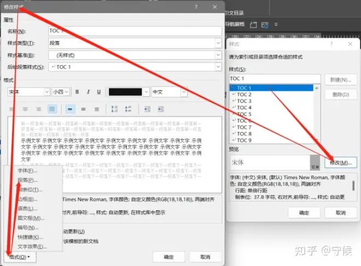Click help question mark in Modify Style dialog
The image size is (361, 266).
[x=196, y=7]
